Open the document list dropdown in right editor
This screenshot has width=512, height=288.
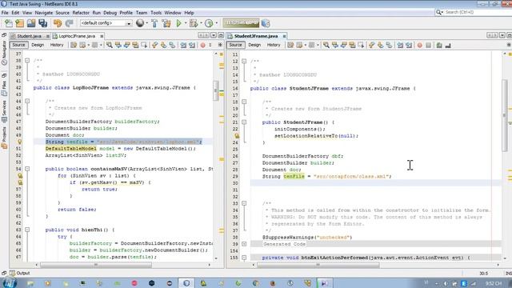pos(502,35)
